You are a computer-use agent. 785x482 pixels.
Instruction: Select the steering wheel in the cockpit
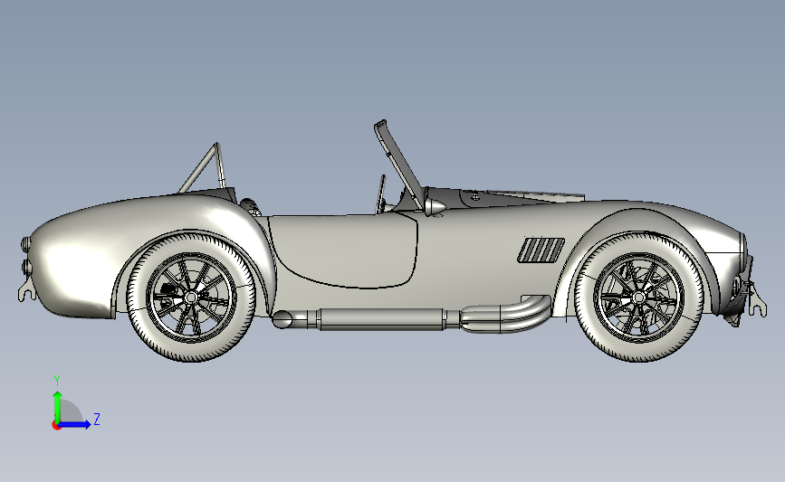click(x=380, y=193)
